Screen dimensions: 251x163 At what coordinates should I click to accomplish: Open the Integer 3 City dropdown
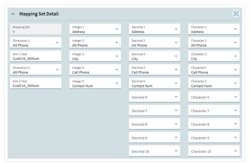click(x=95, y=56)
